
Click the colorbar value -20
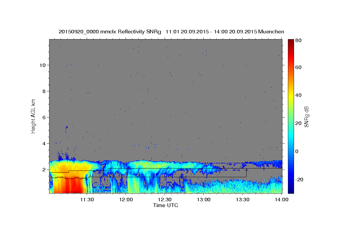click(x=300, y=180)
